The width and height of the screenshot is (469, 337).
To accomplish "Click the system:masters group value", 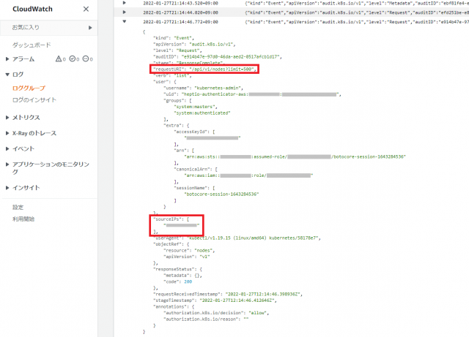I will (x=196, y=107).
